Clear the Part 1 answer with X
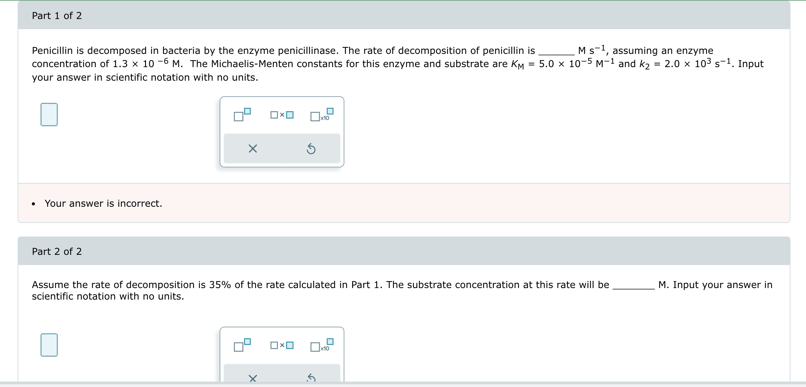The width and height of the screenshot is (806, 387). pyautogui.click(x=253, y=148)
